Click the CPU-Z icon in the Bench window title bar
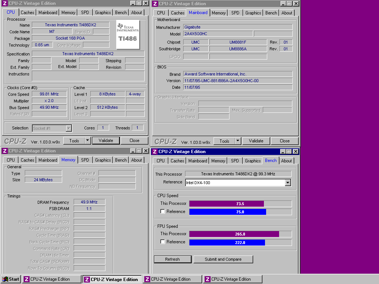This screenshot has height=284, width=379. tap(154, 152)
